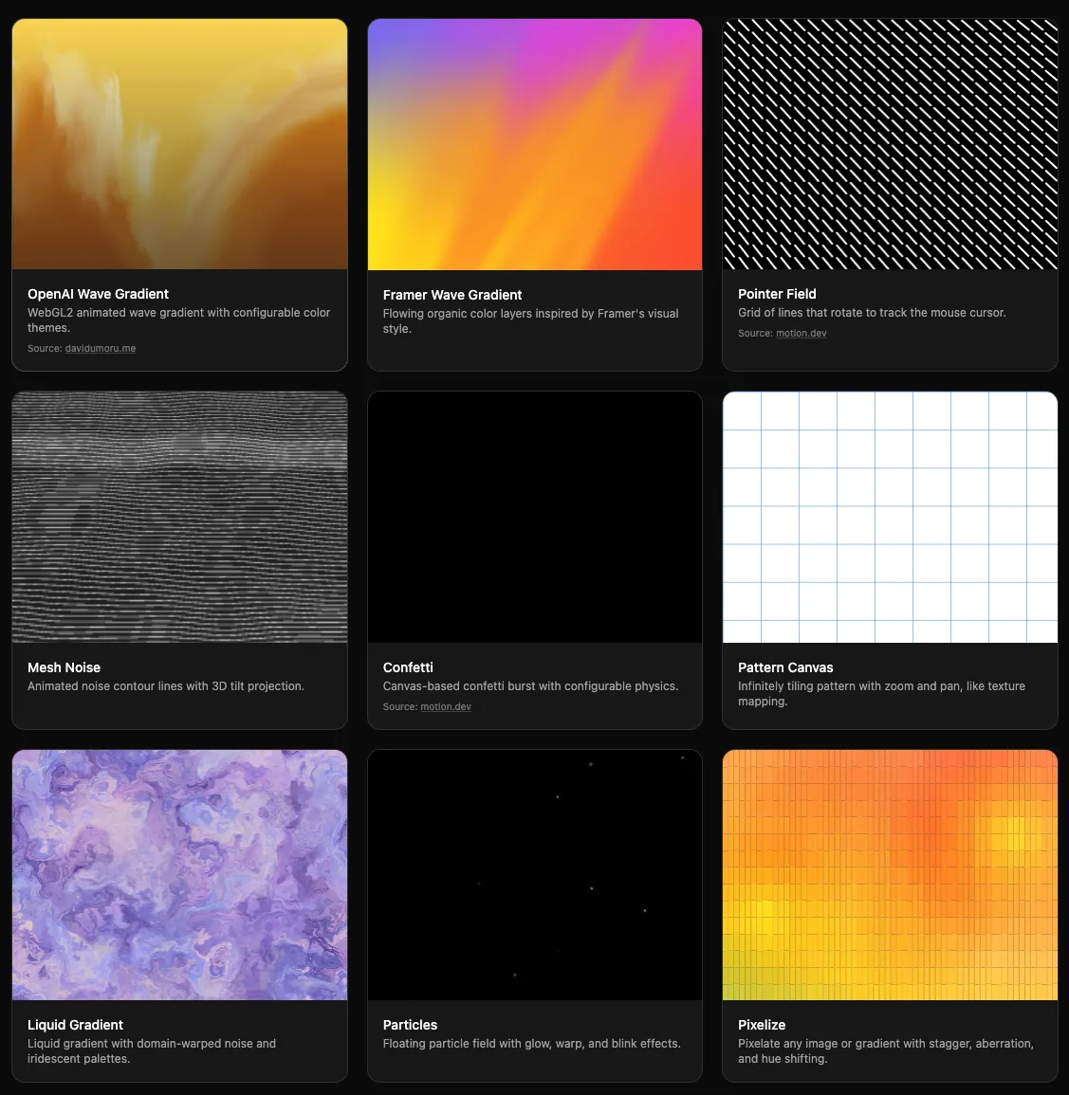
Task: Click the Pattern Canvas heading text
Action: coord(785,667)
